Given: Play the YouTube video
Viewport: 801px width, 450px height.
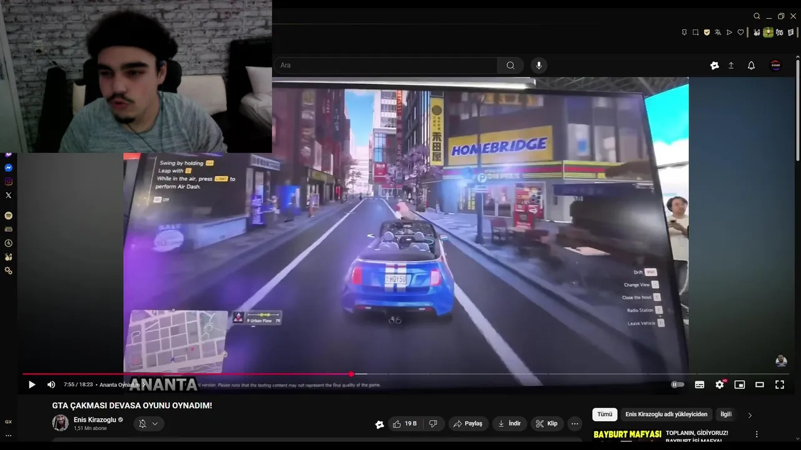Looking at the screenshot, I should [31, 385].
